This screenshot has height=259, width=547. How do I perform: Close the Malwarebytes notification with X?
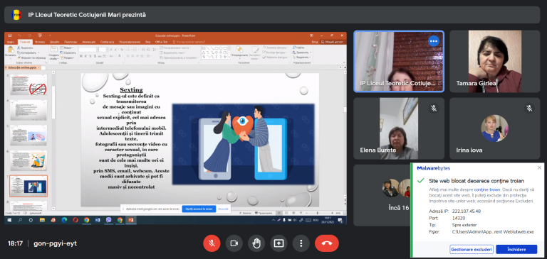pos(539,168)
